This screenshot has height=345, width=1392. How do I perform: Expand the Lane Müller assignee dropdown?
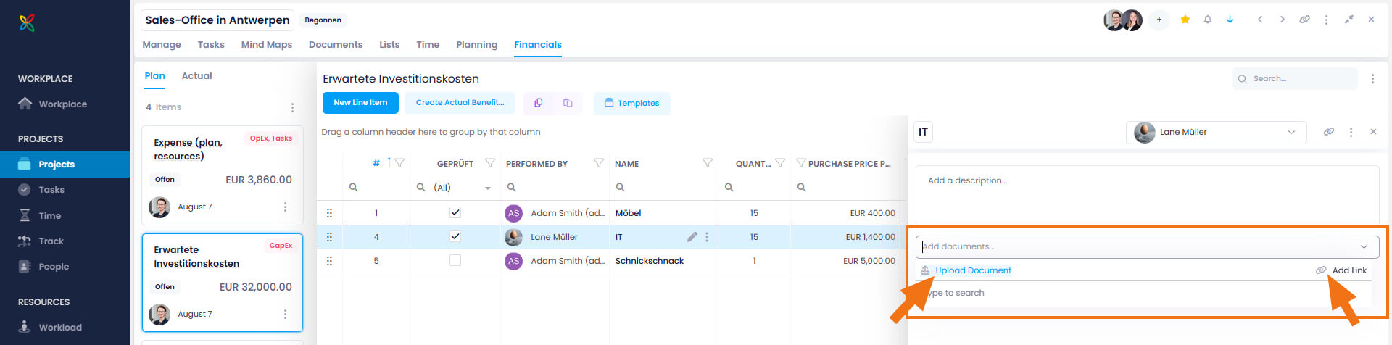[x=1290, y=132]
